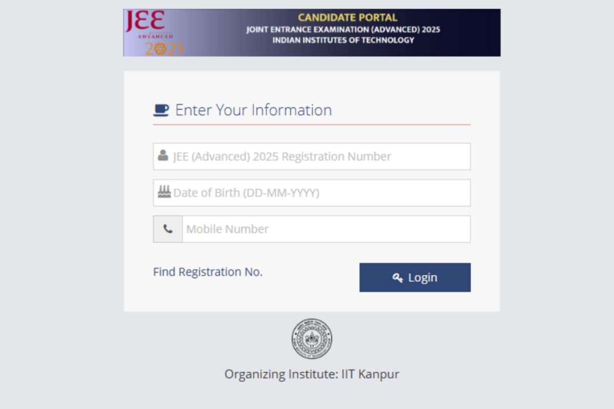This screenshot has width=614, height=409.
Task: Focus the JEE (Advanced) 2025 Registration Number field
Action: (x=312, y=156)
